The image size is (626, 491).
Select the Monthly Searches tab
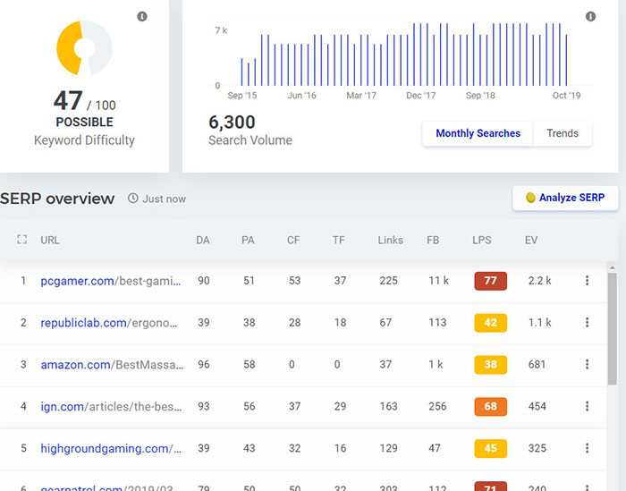click(x=478, y=133)
